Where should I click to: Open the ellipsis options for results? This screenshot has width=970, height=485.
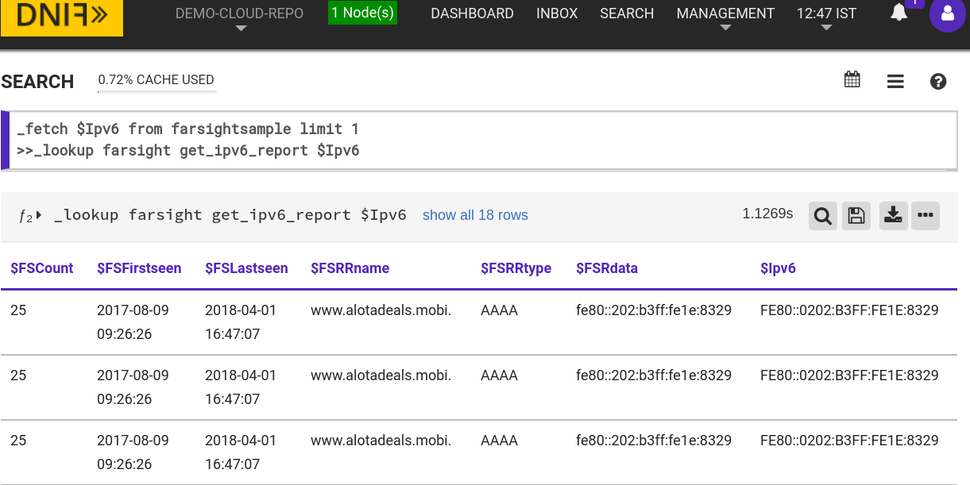[926, 215]
